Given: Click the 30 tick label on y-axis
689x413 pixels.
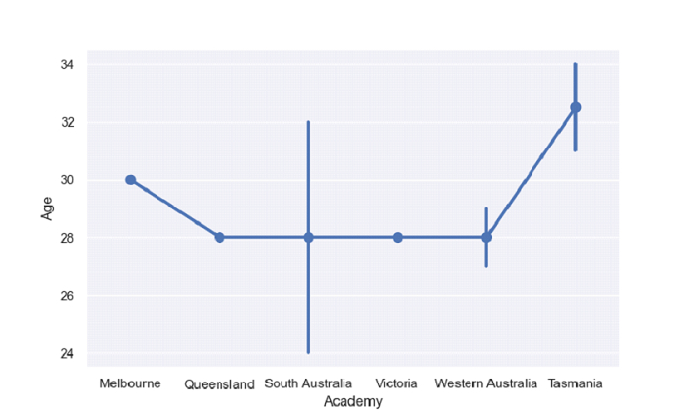Looking at the screenshot, I should pos(69,180).
